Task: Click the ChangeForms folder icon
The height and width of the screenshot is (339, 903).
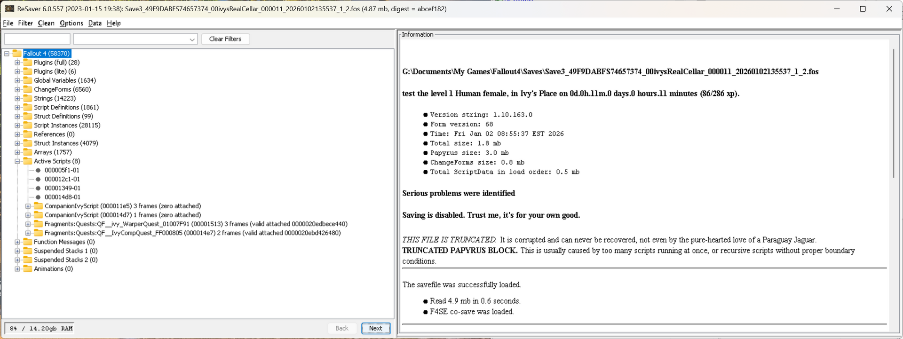Action: tap(28, 89)
